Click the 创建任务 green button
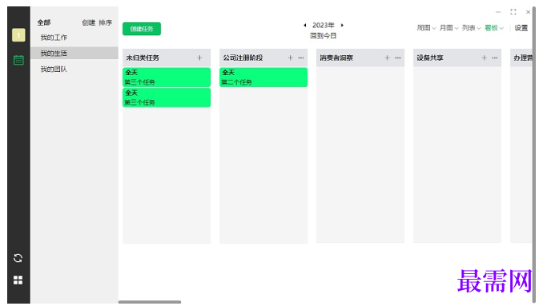The width and height of the screenshot is (547, 306). tap(142, 29)
